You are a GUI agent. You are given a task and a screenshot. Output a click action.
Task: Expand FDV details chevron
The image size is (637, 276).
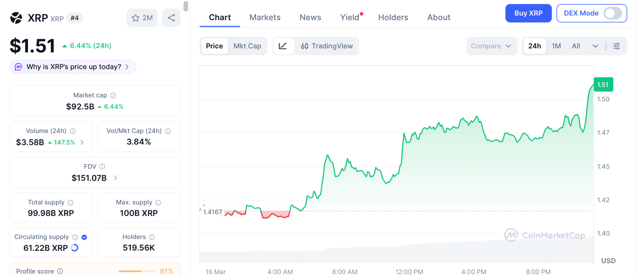115,178
